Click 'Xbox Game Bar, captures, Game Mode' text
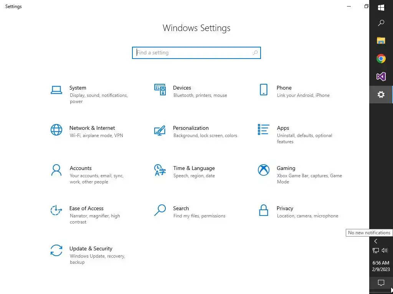 (x=310, y=179)
